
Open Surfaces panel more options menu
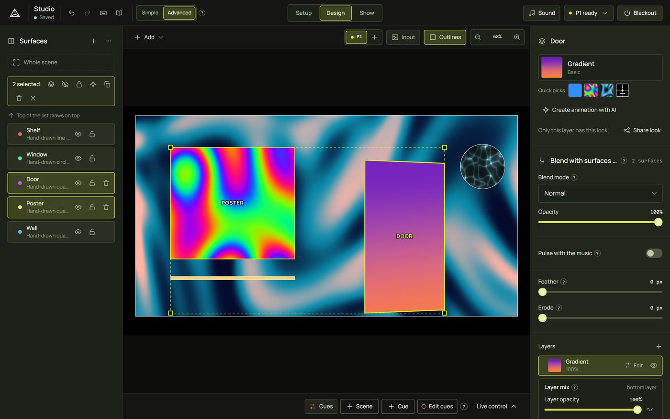(109, 41)
